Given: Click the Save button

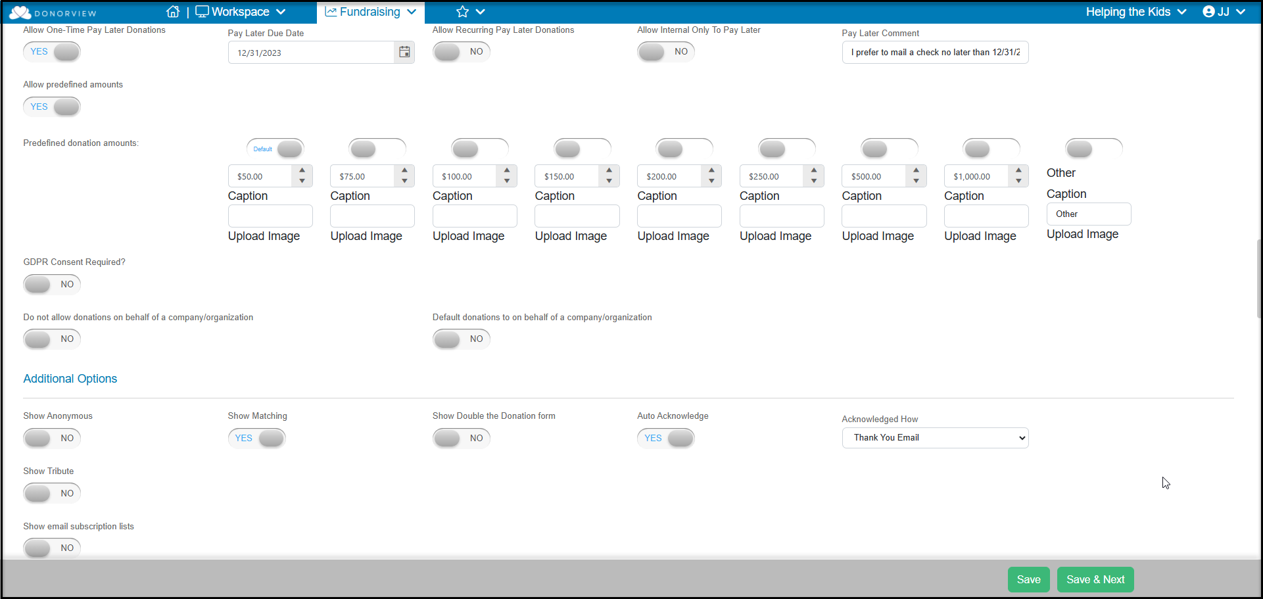Looking at the screenshot, I should click(x=1028, y=579).
